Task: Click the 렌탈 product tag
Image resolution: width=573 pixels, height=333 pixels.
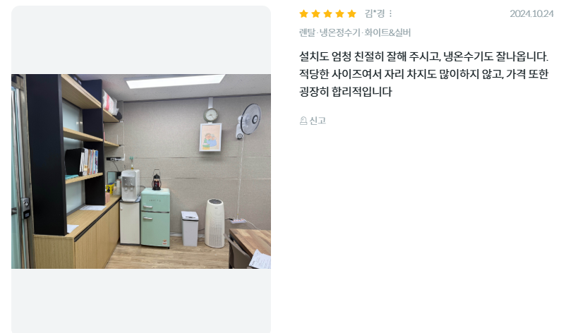Action: coord(307,32)
